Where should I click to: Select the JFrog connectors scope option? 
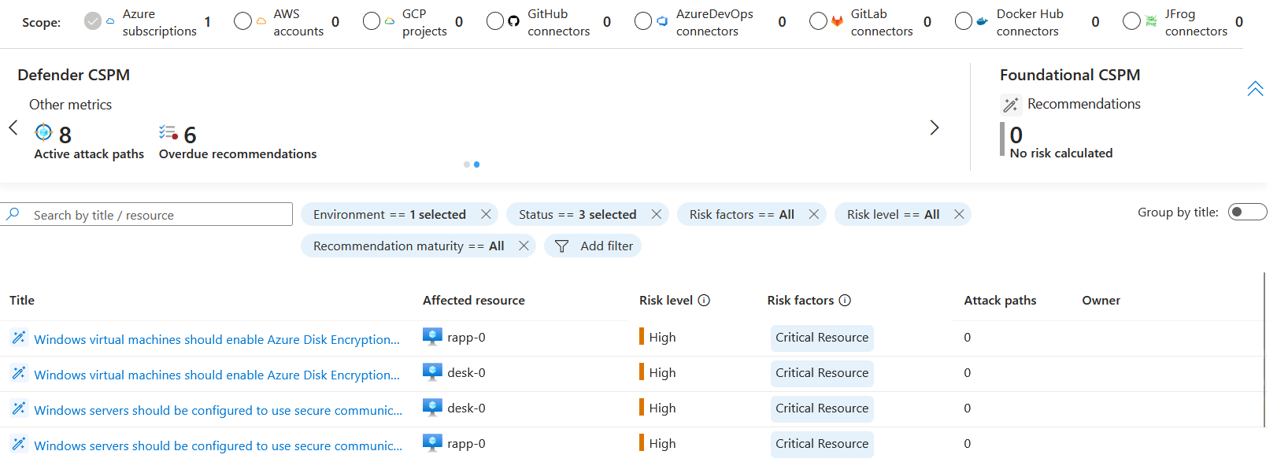pos(1131,21)
